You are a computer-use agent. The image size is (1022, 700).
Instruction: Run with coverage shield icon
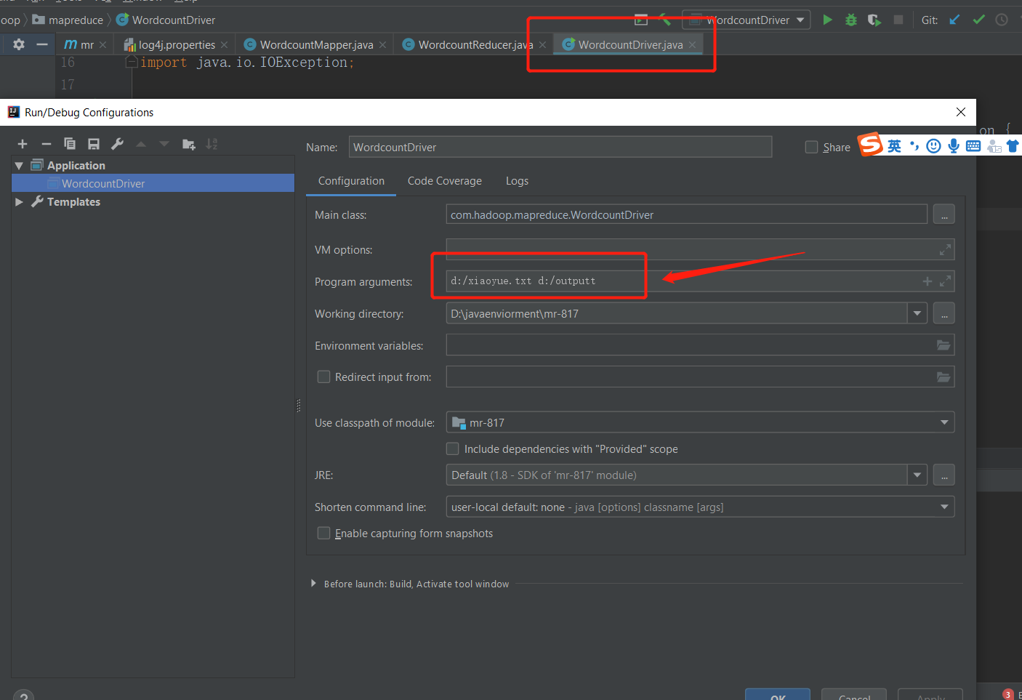(874, 20)
